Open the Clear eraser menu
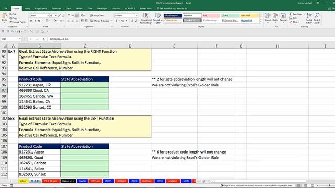This screenshot has height=188, width=335. click(294, 22)
